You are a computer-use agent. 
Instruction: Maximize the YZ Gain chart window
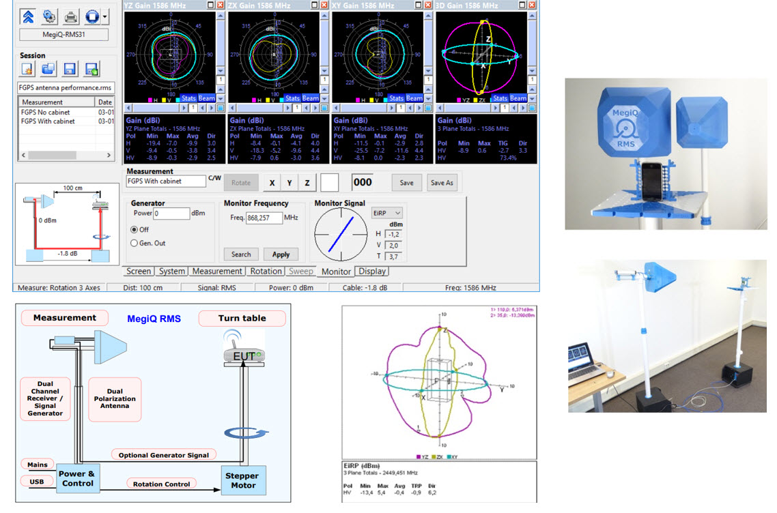click(x=210, y=5)
